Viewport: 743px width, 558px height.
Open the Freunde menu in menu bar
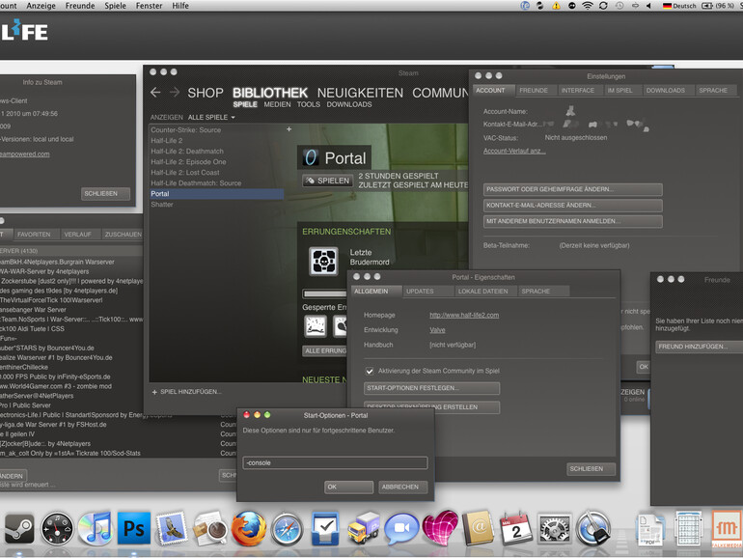80,6
